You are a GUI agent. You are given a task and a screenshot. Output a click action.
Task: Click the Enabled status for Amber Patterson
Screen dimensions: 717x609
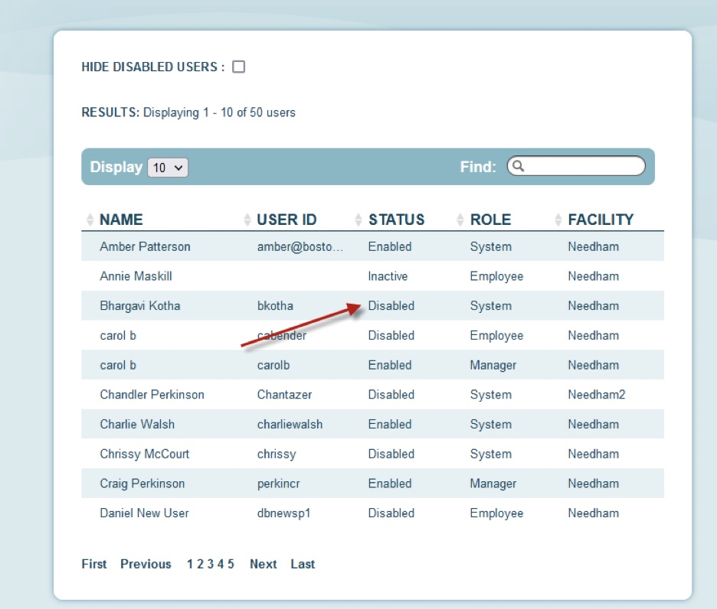point(390,246)
